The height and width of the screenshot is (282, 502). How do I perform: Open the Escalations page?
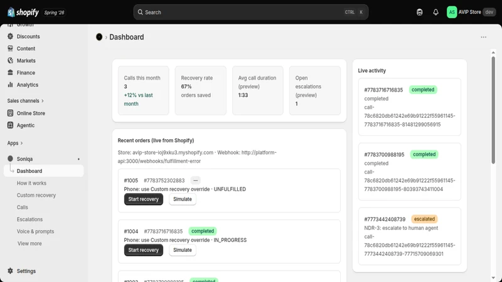pyautogui.click(x=29, y=219)
